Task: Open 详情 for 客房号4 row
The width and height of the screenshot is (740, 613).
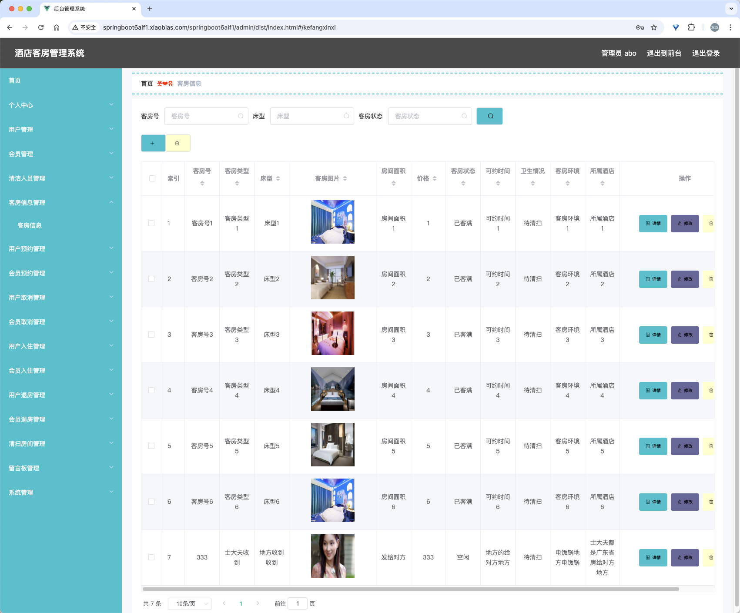Action: (653, 391)
